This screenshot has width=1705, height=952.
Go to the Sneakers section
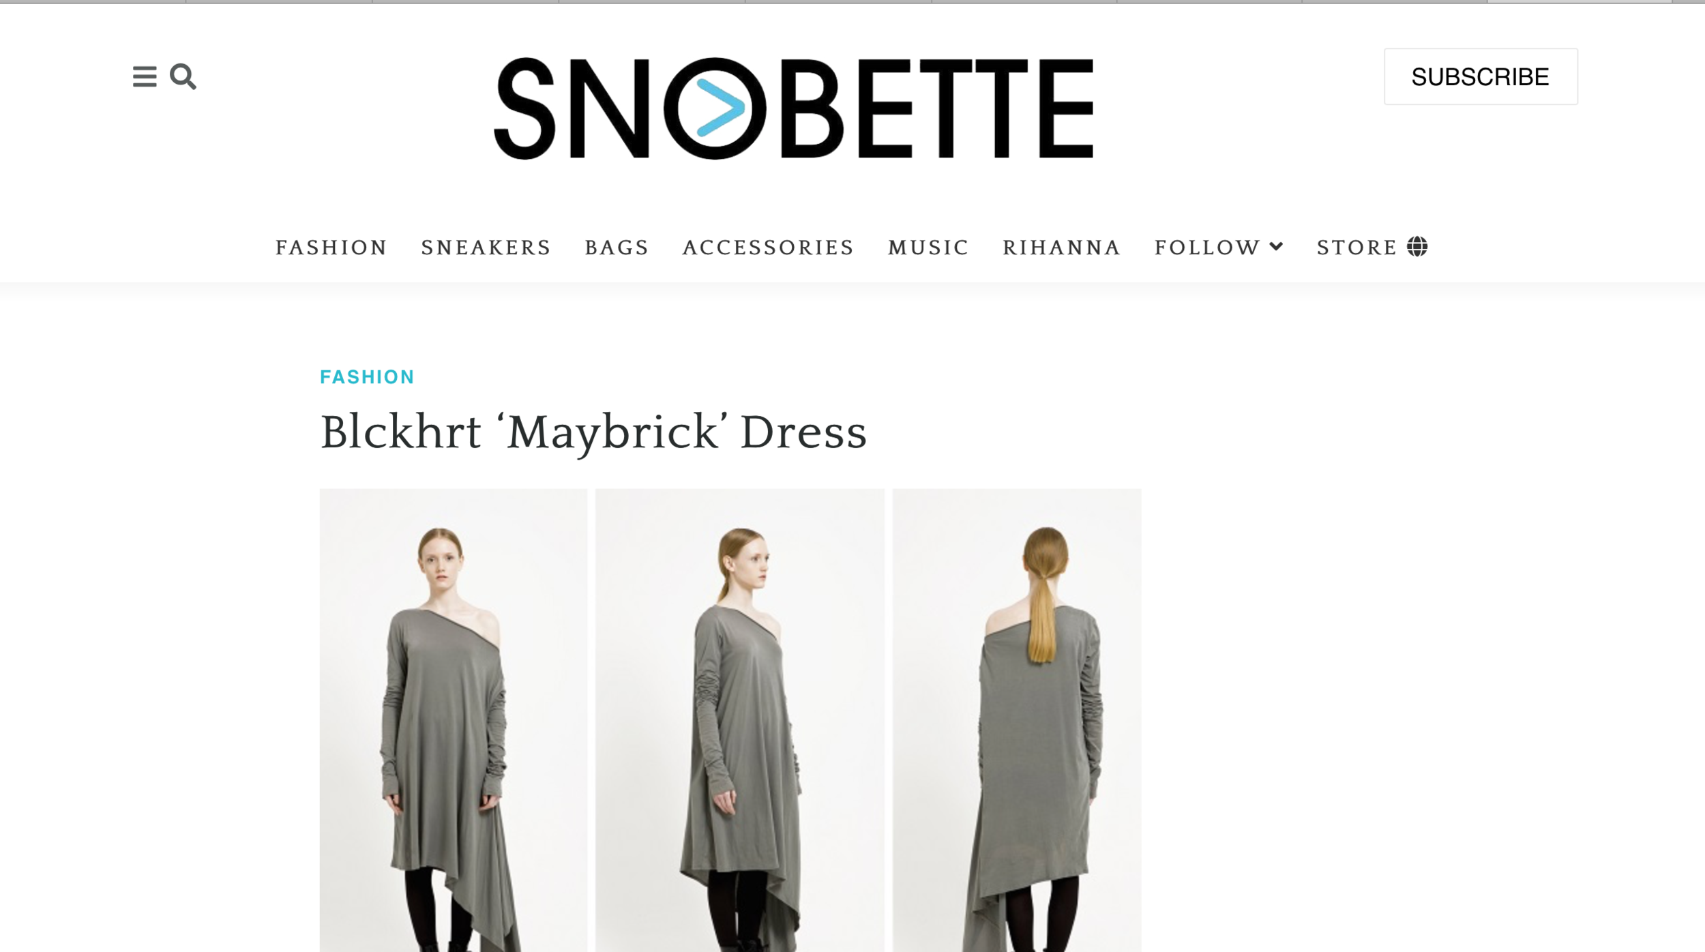486,247
